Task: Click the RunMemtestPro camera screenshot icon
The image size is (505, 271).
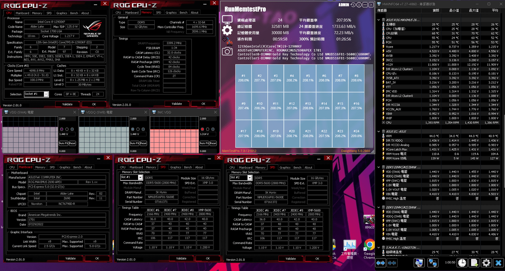Action: (227, 51)
